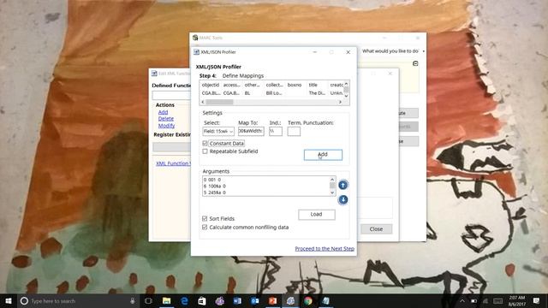
Task: Click up arrow of Arguments list scrollbar
Action: click(x=332, y=180)
